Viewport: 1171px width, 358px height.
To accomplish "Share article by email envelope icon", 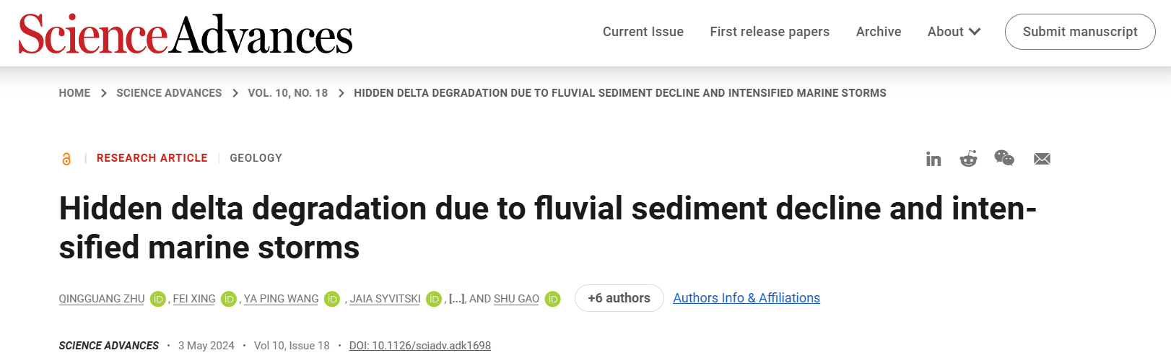I will 1042,159.
